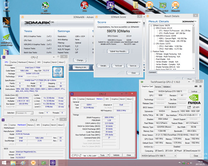Open Caches tab in CPU-Z processor window
The height and width of the screenshot is (166, 208).
[13, 62]
